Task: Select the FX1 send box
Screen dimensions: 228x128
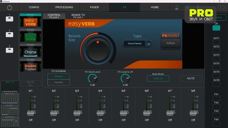Action: pos(216,98)
